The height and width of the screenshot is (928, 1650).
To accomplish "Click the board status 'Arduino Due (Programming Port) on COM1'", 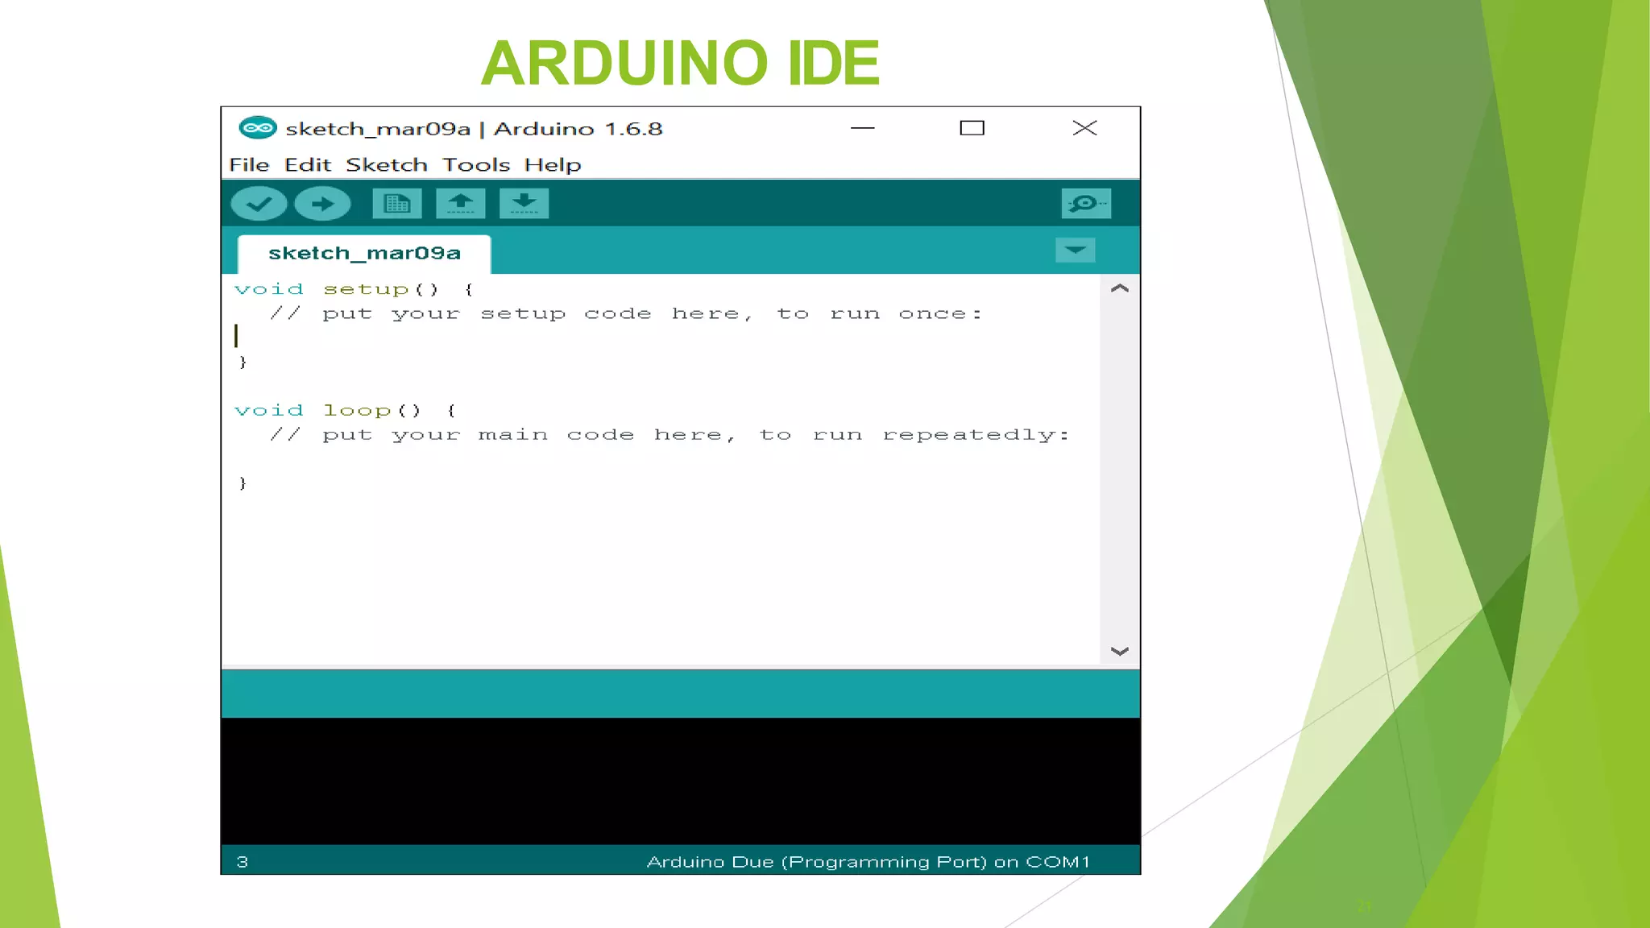I will pyautogui.click(x=868, y=862).
